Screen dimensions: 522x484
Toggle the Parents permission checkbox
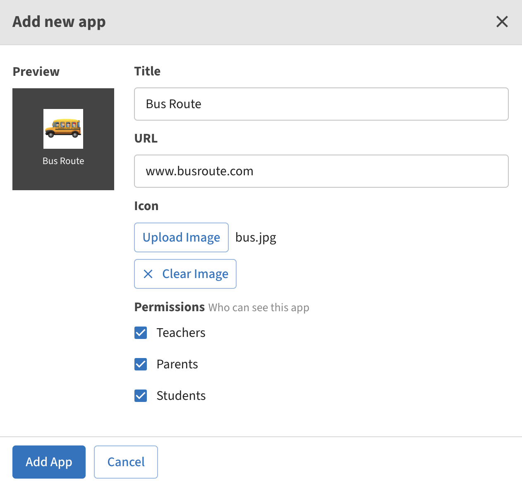tap(141, 364)
